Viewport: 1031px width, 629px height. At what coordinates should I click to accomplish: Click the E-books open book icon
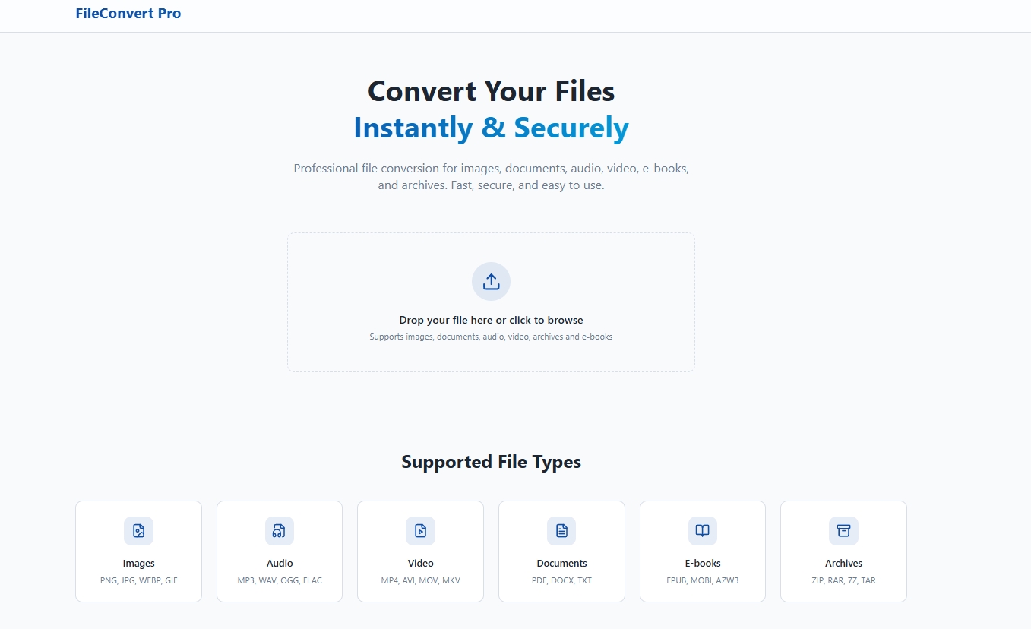[x=702, y=531]
